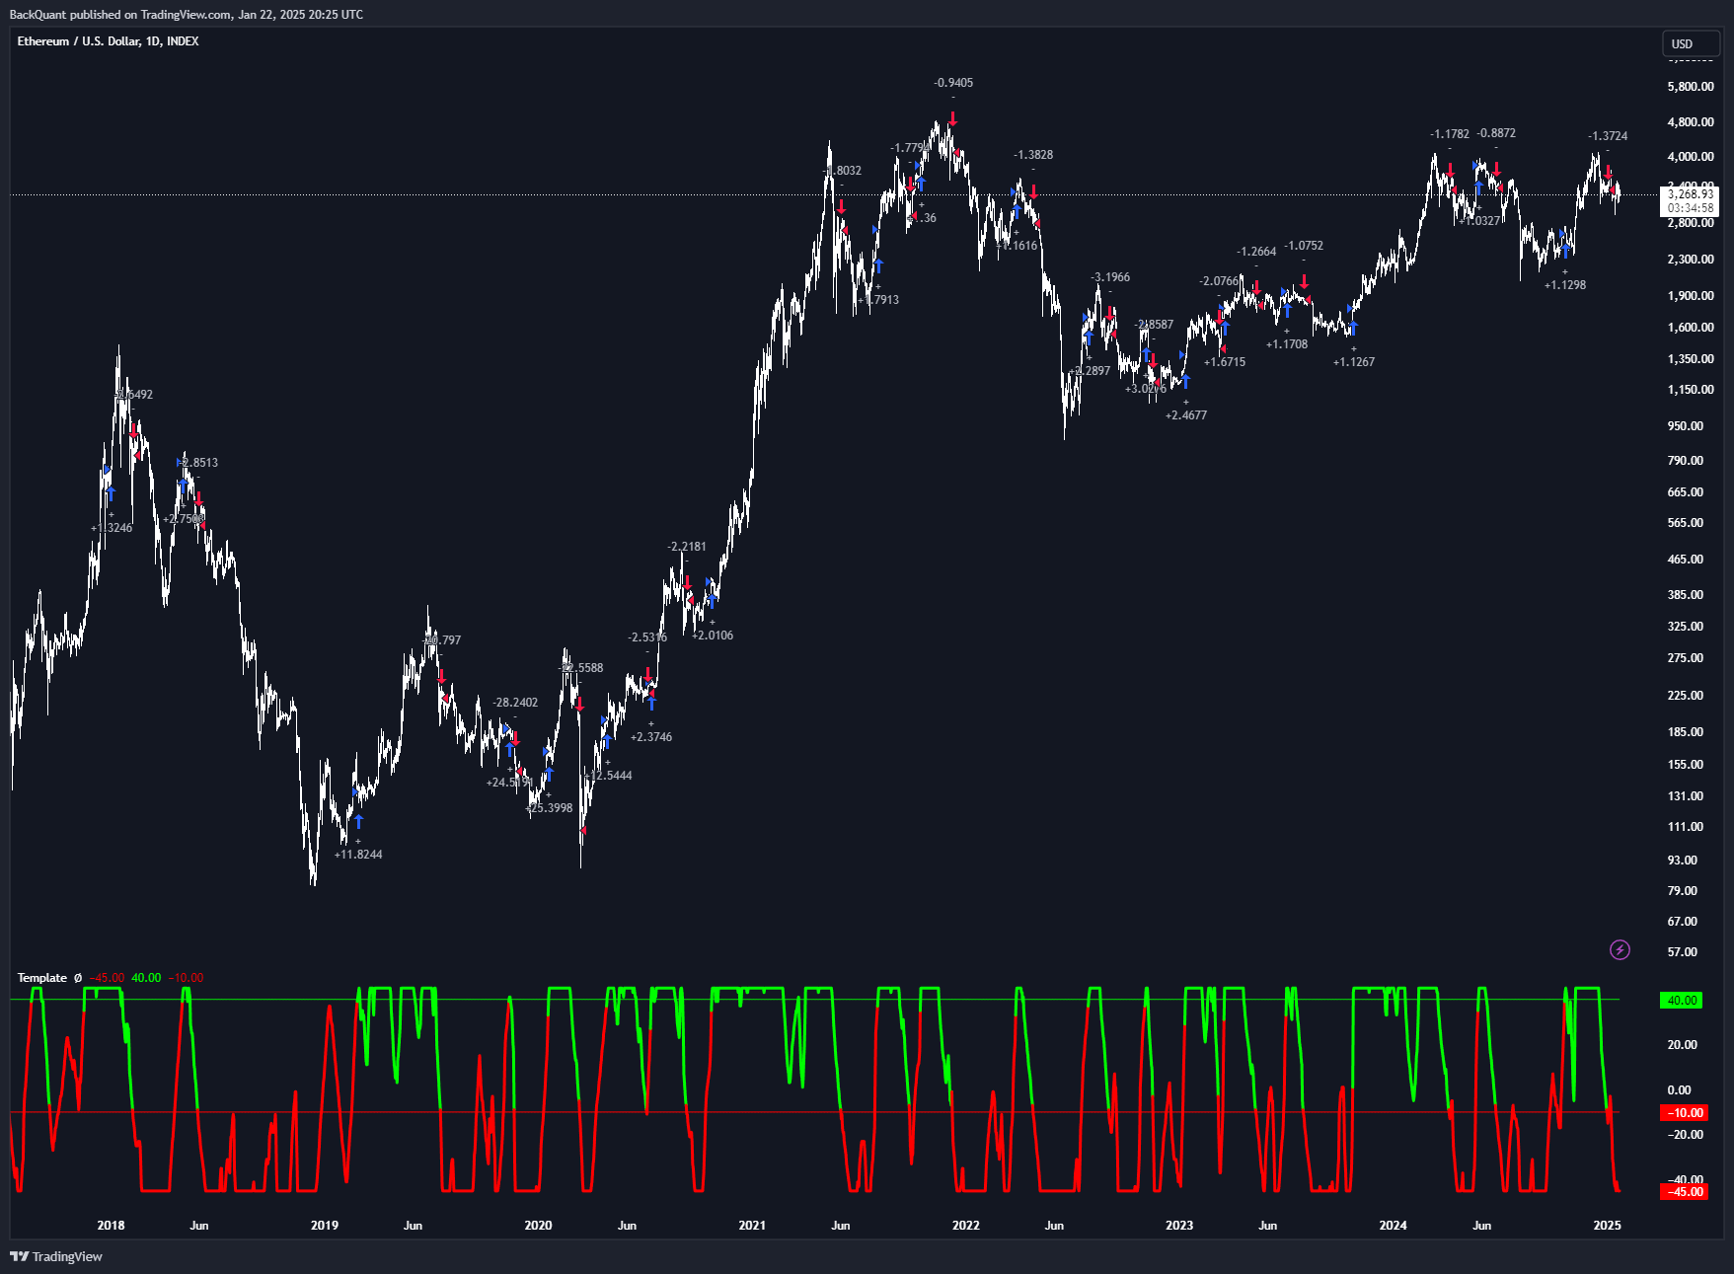Screen dimensions: 1734x1274
Task: Click the -2.2181 signal label
Action: point(687,547)
